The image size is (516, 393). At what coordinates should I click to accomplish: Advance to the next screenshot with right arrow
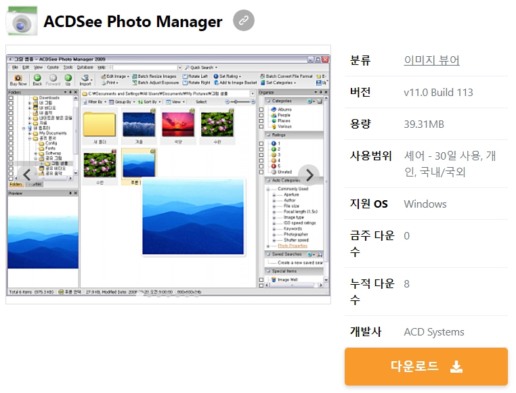pos(309,175)
